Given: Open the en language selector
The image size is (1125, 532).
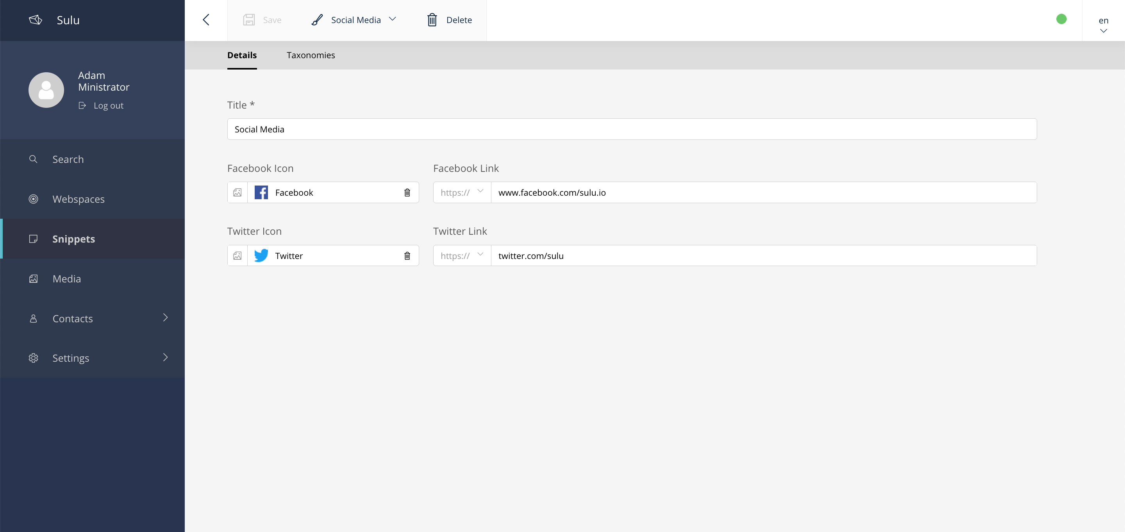Looking at the screenshot, I should click(1103, 25).
